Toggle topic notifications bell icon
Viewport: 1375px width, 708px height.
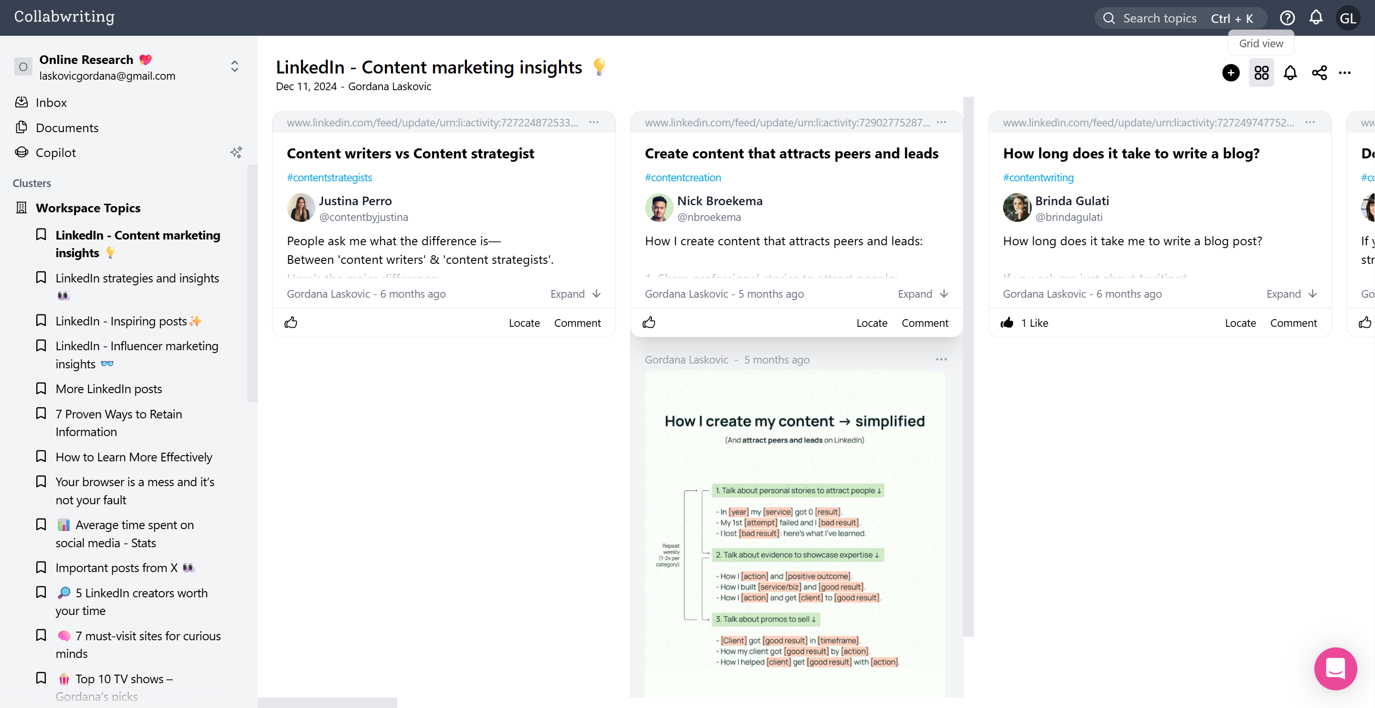click(x=1290, y=73)
